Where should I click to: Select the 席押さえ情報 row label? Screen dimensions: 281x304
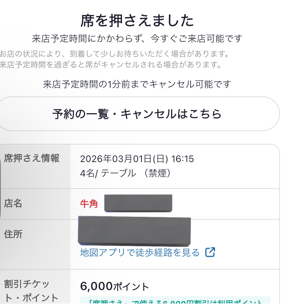coord(32,158)
